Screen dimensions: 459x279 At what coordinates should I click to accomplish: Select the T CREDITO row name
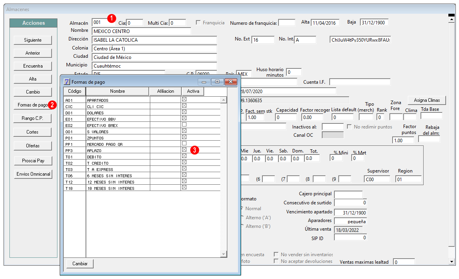98,163
